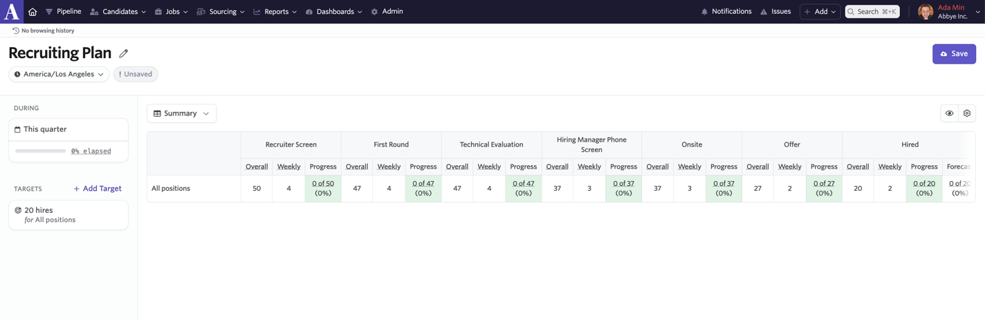Click the Ashby logo icon
Viewport: 985px width, 320px height.
pyautogui.click(x=11, y=12)
